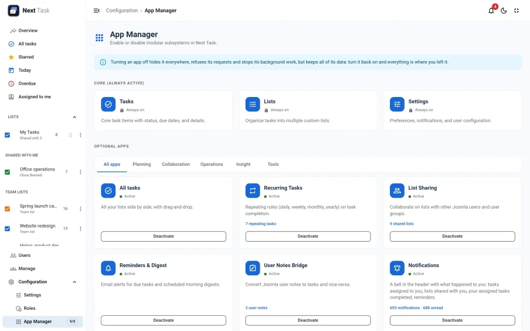This screenshot has width=530, height=331.
Task: Click the Tasks core app icon
Action: (x=108, y=104)
